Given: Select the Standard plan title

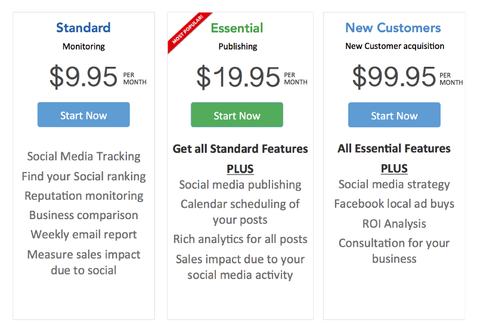Looking at the screenshot, I should [83, 27].
